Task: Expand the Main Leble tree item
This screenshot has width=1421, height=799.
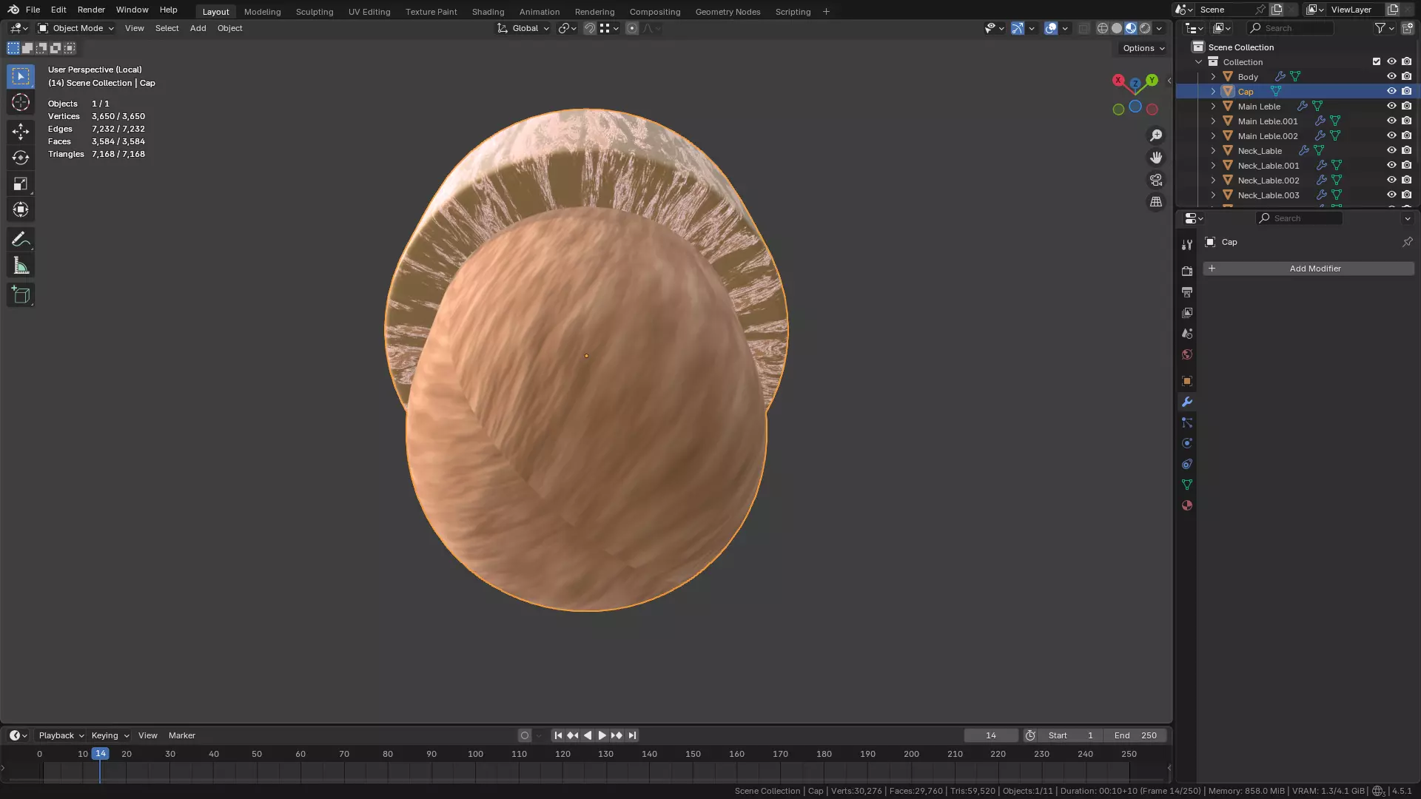Action: tap(1213, 107)
